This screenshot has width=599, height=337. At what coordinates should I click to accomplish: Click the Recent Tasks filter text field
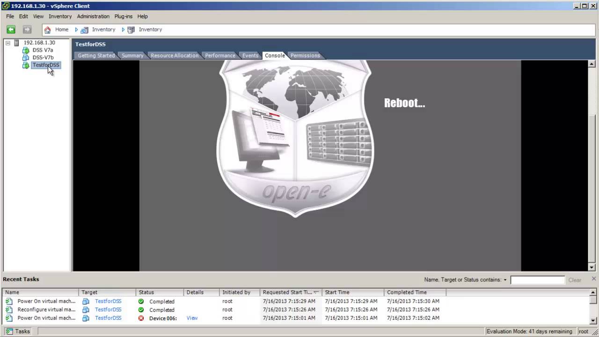(x=538, y=280)
